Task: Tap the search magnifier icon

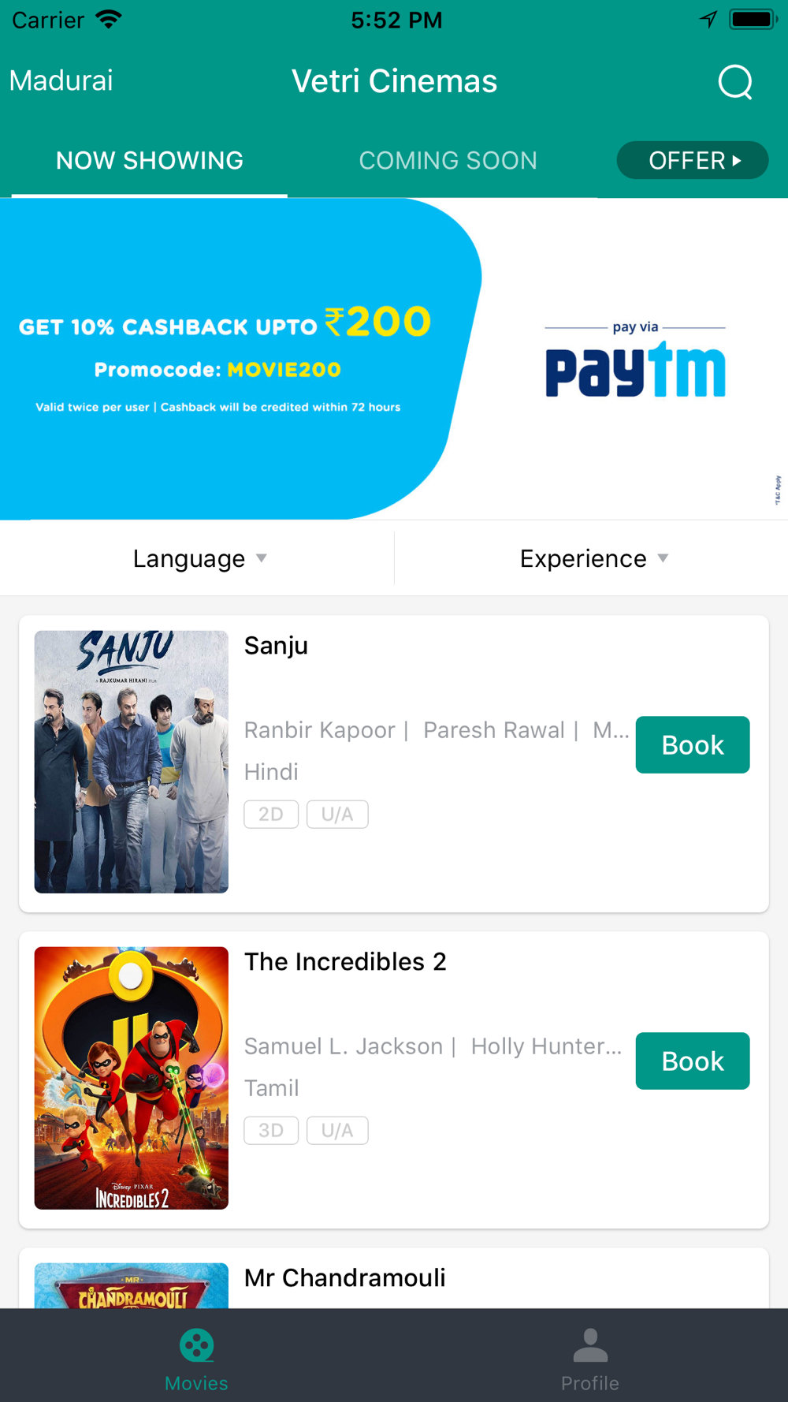Action: [735, 82]
